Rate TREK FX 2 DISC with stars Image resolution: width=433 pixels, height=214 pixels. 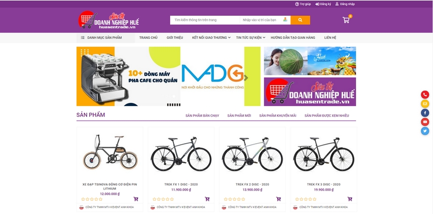coord(234,199)
